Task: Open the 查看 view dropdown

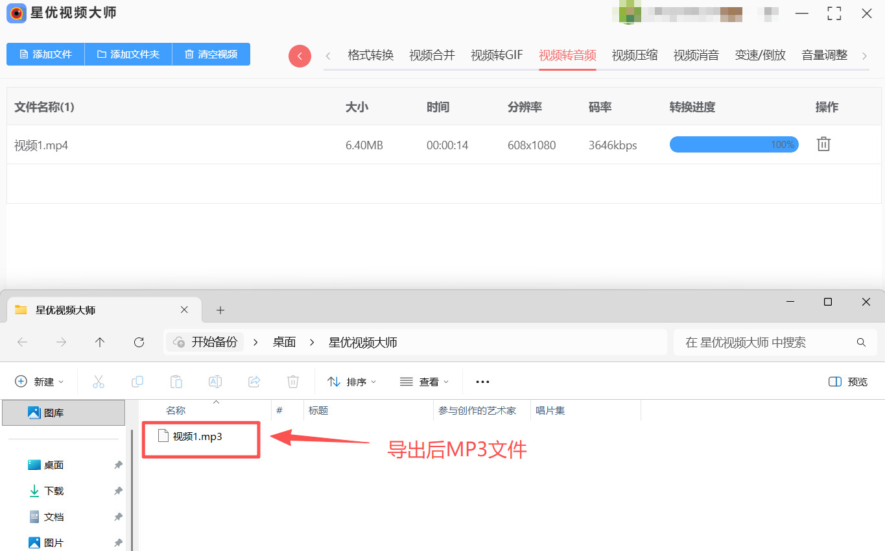Action: pos(425,382)
